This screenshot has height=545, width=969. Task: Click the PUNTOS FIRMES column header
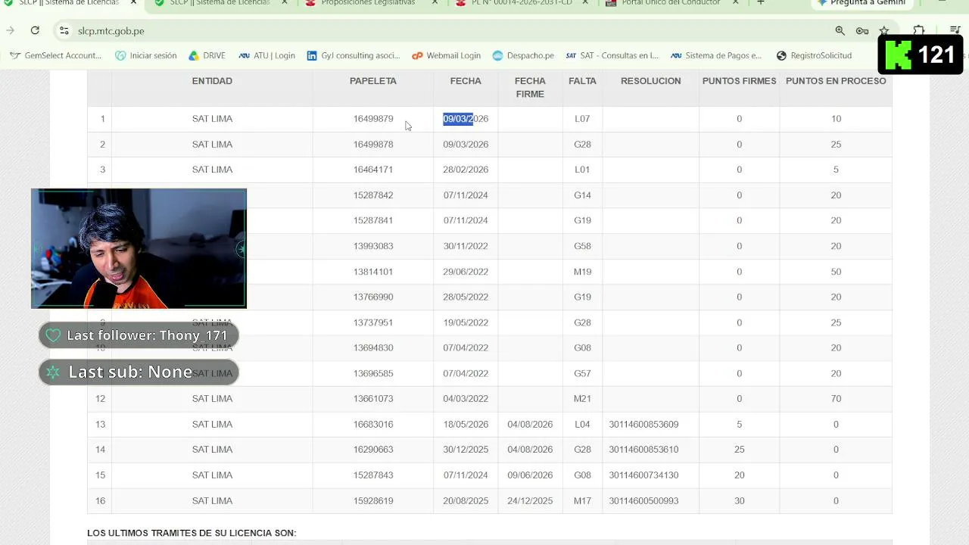(x=739, y=81)
